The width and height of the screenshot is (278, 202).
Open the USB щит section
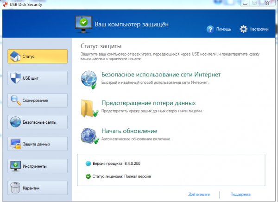[x=38, y=78]
